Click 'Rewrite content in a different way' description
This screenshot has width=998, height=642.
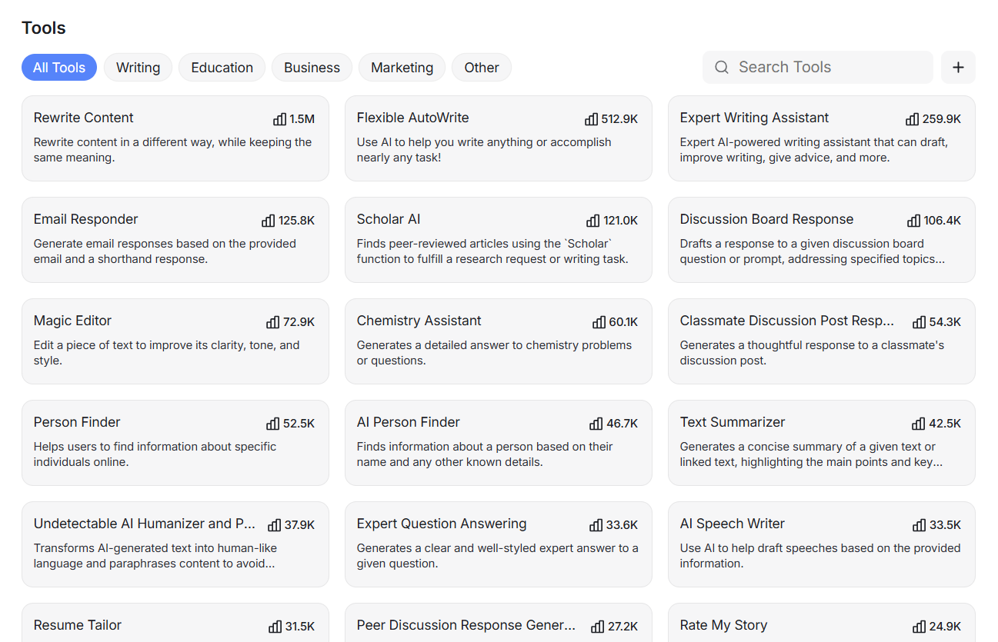coord(173,150)
